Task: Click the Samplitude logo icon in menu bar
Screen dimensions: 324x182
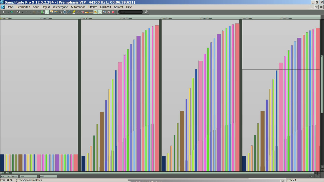Action: click(x=3, y=7)
